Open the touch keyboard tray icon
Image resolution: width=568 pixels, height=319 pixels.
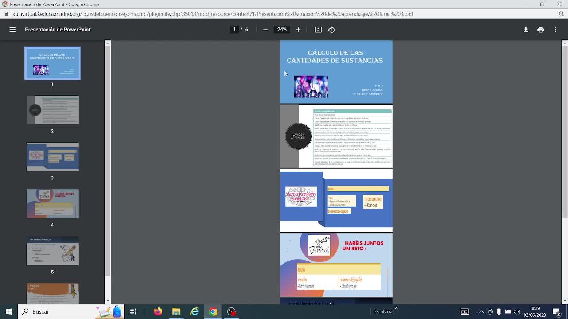[465, 311]
